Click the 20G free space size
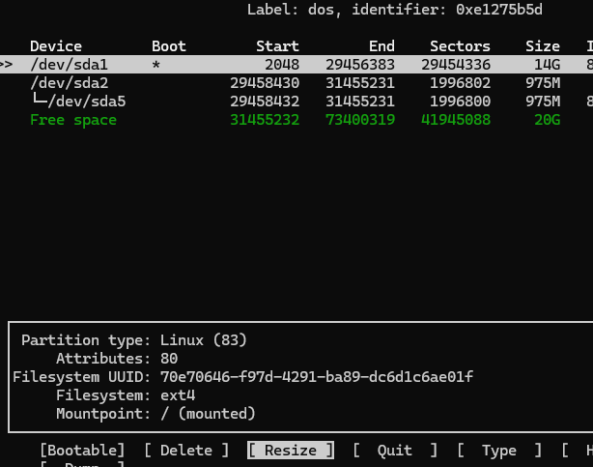Image resolution: width=593 pixels, height=467 pixels. click(547, 120)
